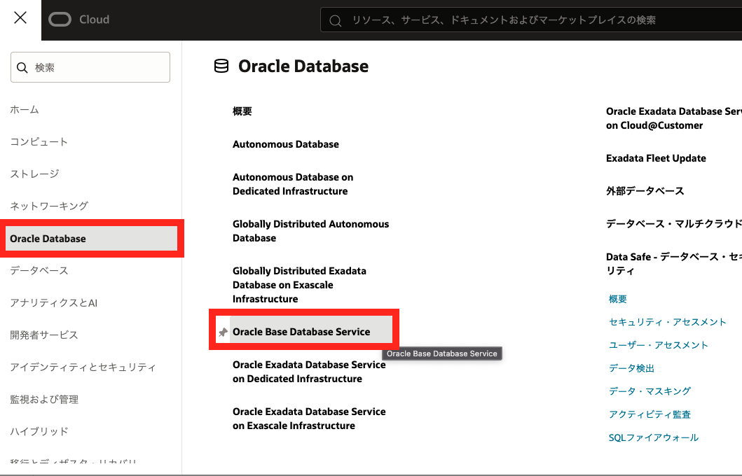
Task: Click the database icon next to Oracle Database heading
Action: point(221,66)
